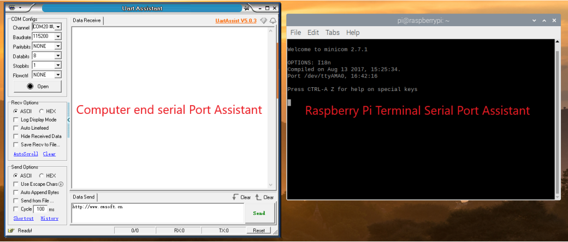The image size is (568, 242).
Task: Open the Edit menu in terminal
Action: click(313, 33)
